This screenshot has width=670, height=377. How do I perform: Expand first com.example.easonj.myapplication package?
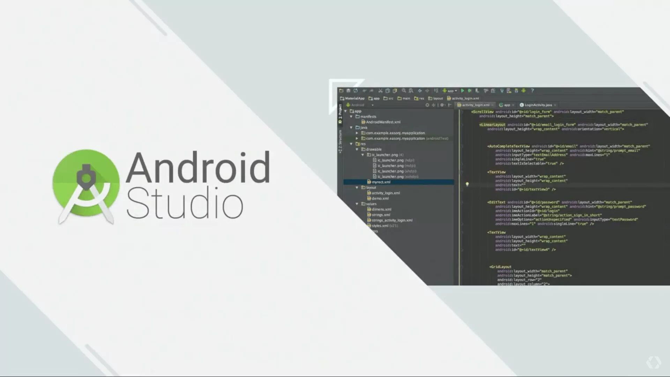pos(357,133)
